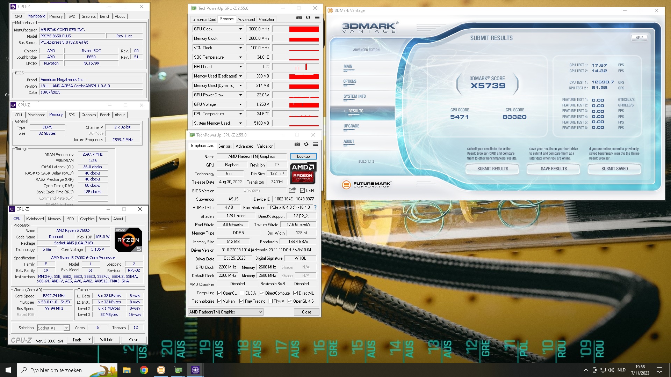This screenshot has width=671, height=377.
Task: Open Bench tab in CPU-Z Memory window
Action: (105, 115)
